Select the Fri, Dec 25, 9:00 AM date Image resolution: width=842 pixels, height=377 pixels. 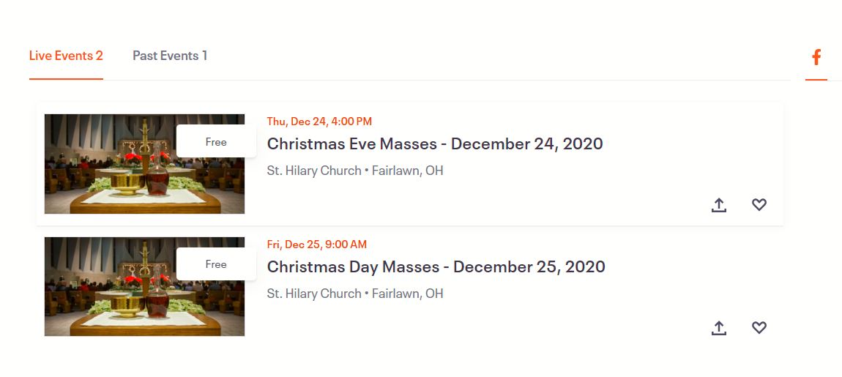tap(317, 245)
